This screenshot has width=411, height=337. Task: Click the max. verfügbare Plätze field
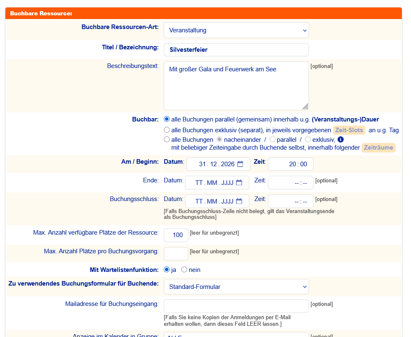[x=176, y=235]
